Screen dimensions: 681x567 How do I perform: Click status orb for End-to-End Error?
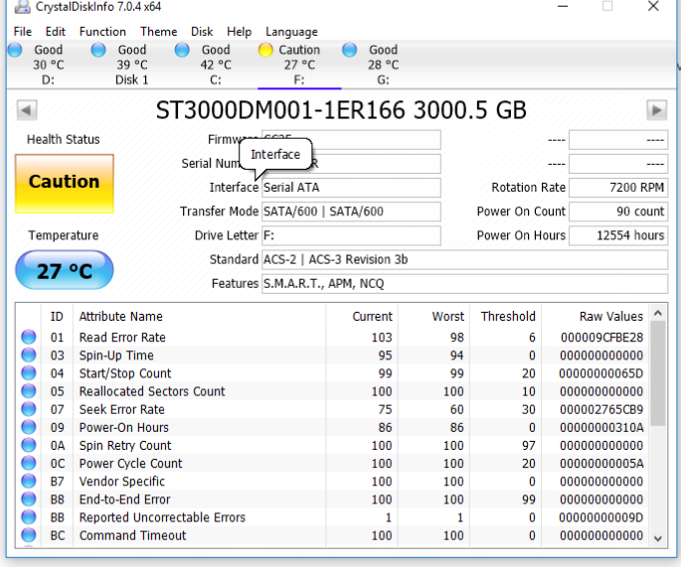29,498
